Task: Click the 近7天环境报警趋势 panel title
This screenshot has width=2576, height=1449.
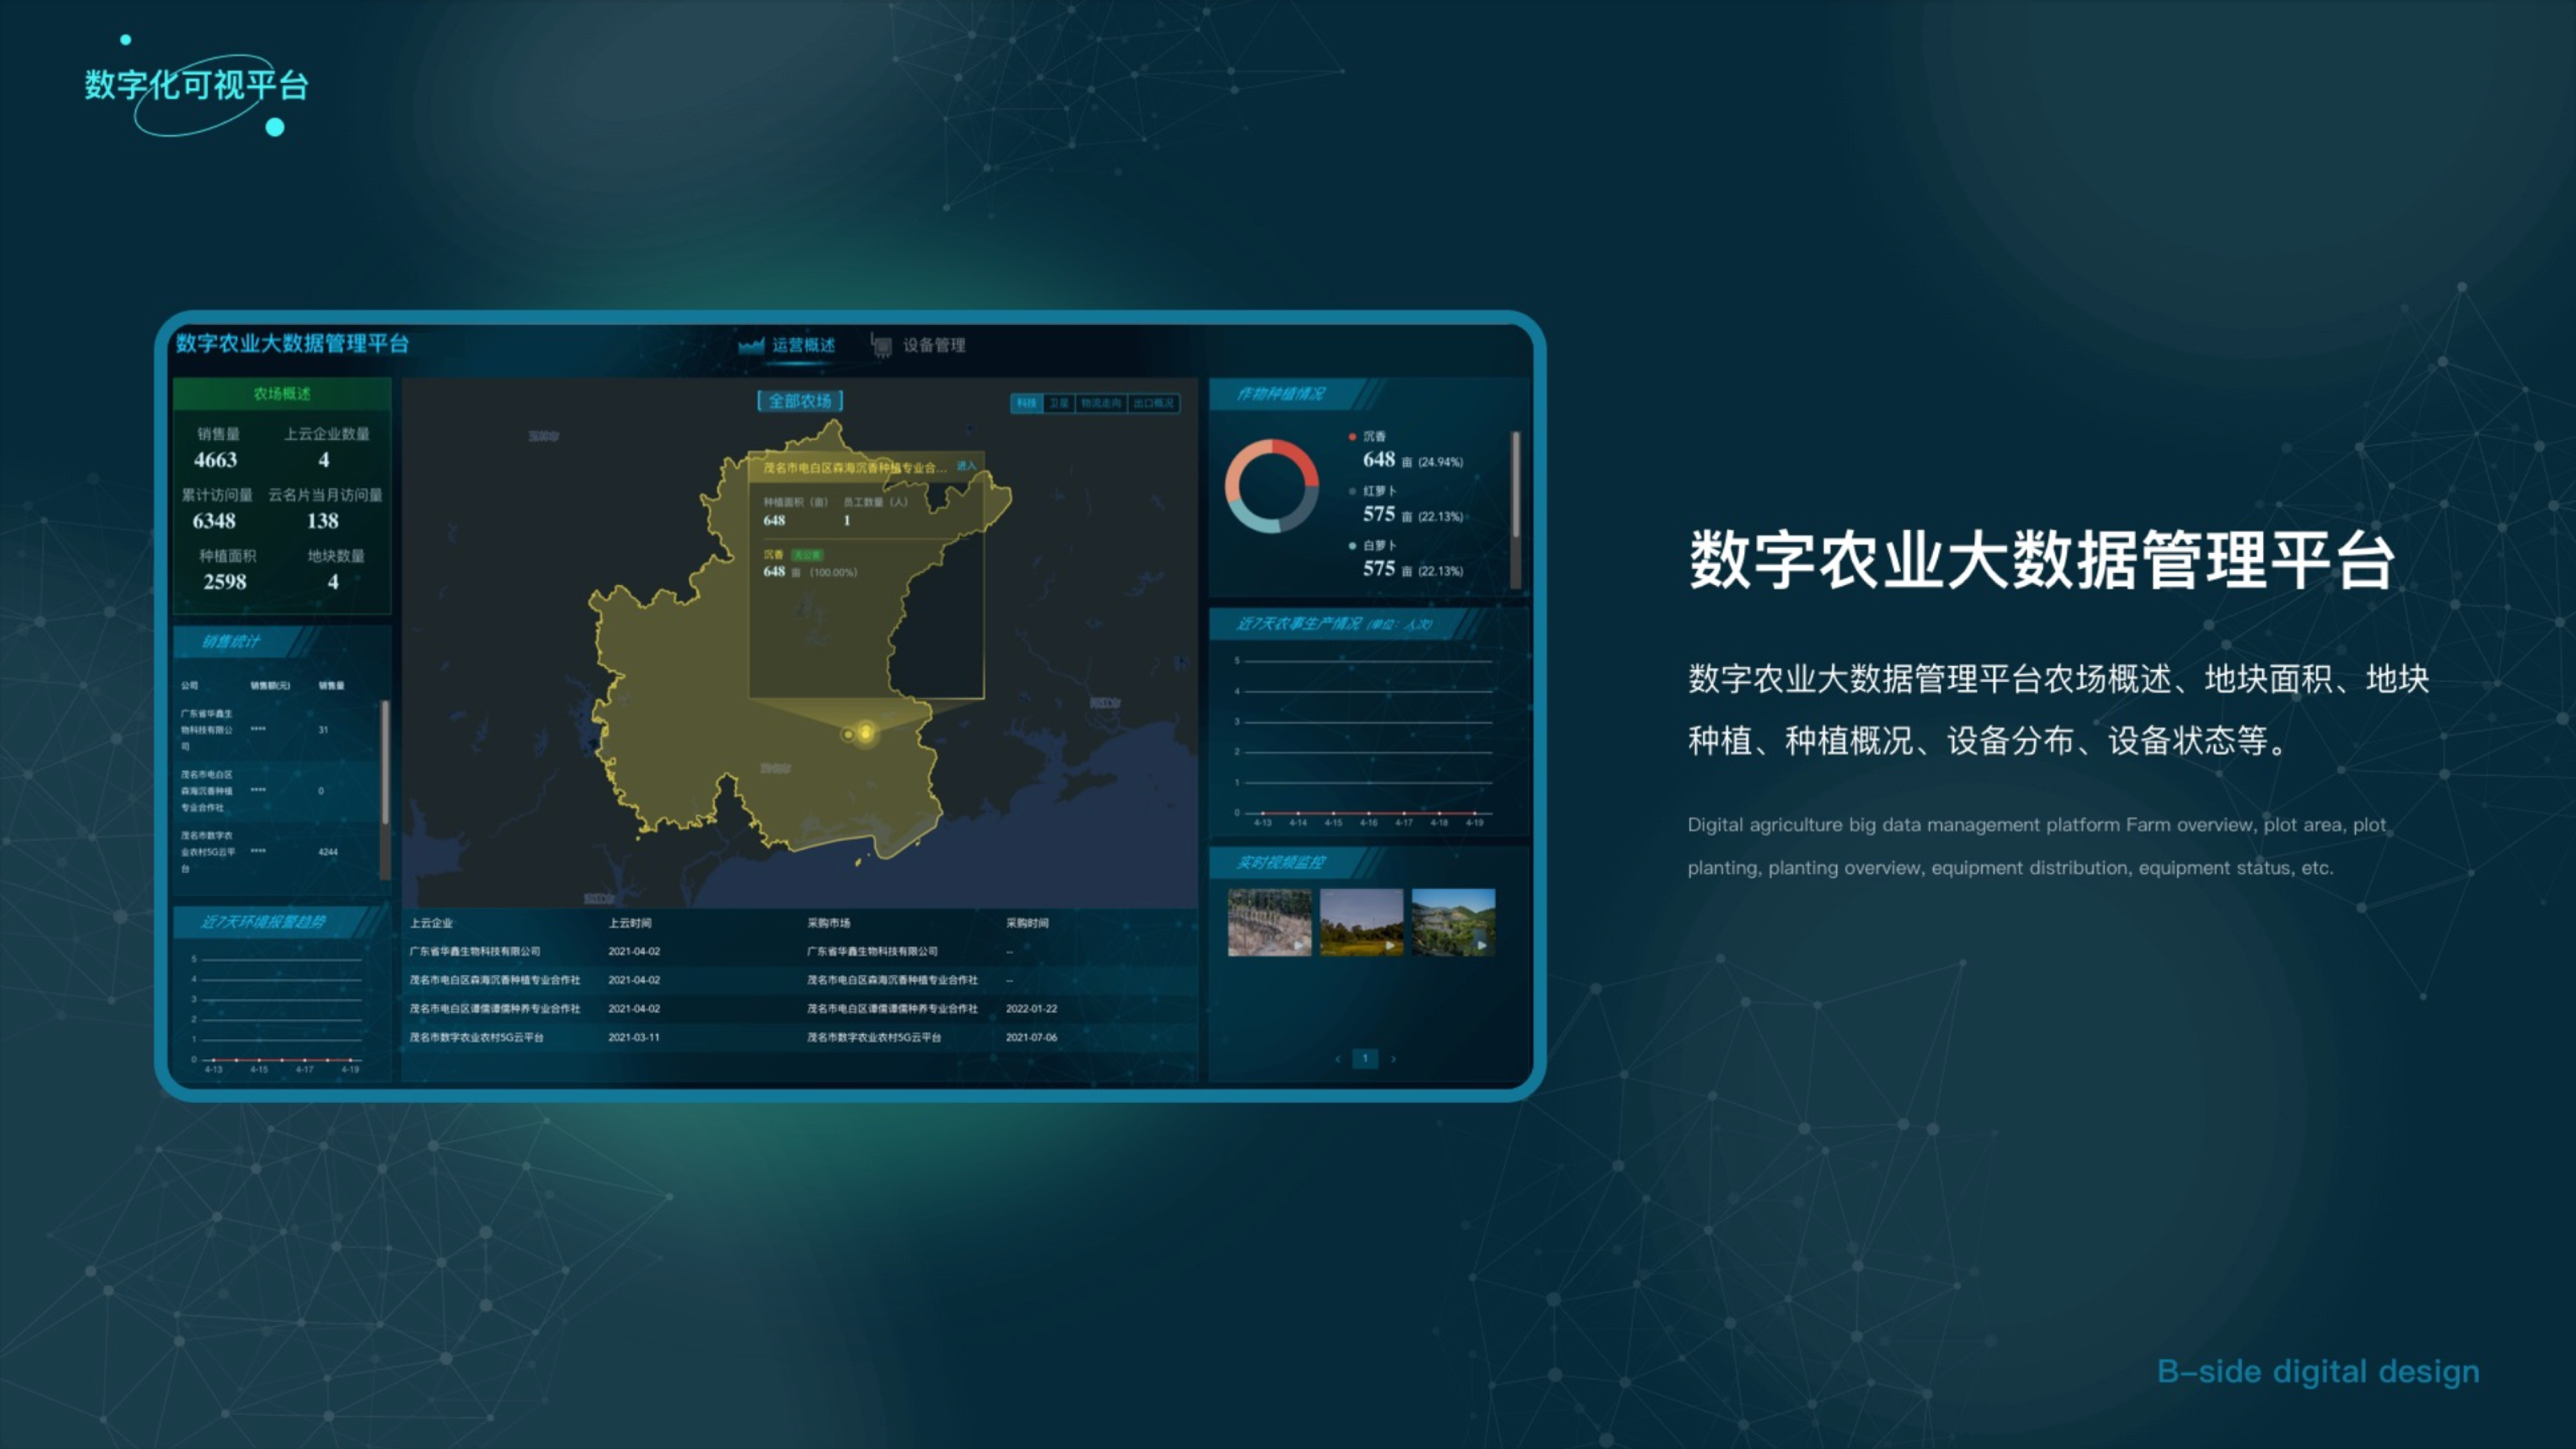Action: coord(263,921)
